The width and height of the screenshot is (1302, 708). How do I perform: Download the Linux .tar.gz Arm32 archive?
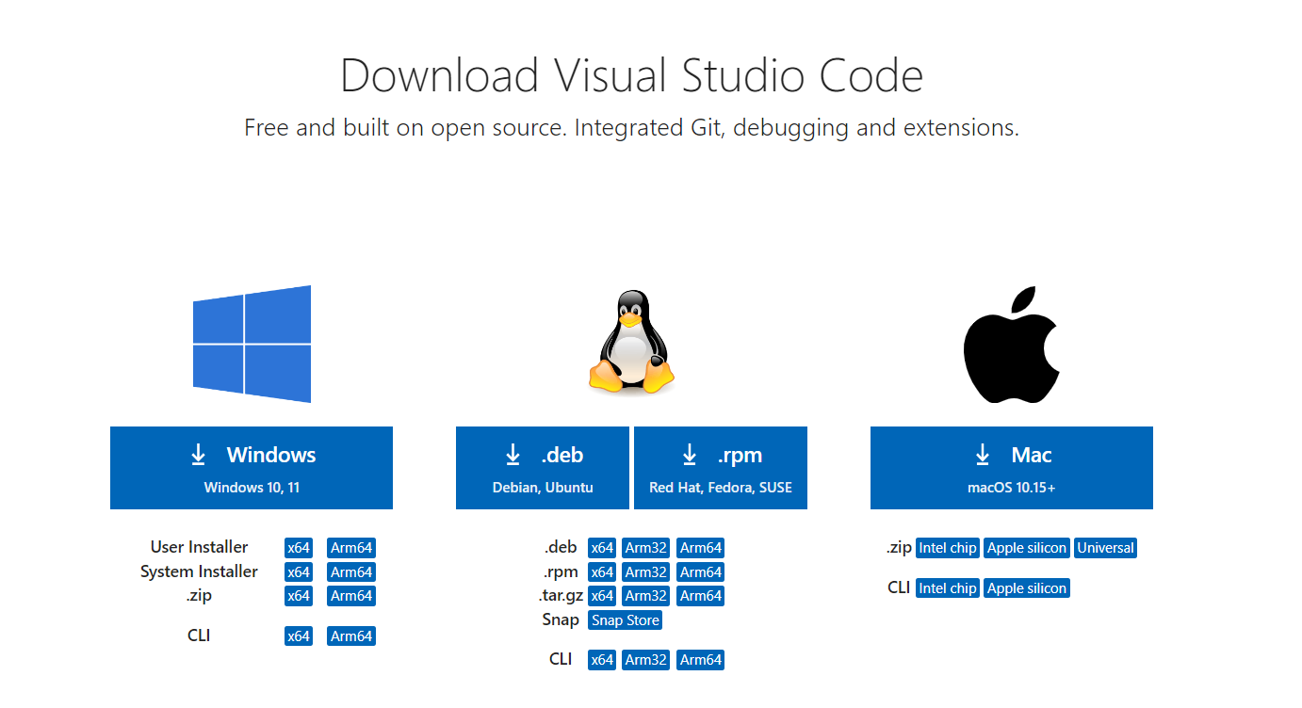click(646, 596)
